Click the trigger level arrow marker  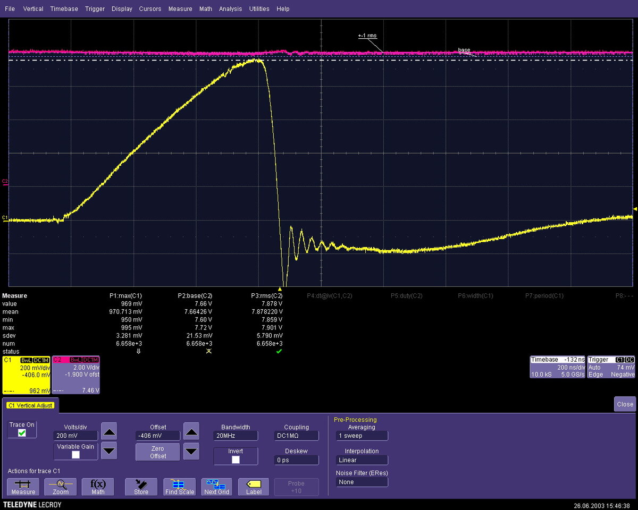pyautogui.click(x=634, y=209)
